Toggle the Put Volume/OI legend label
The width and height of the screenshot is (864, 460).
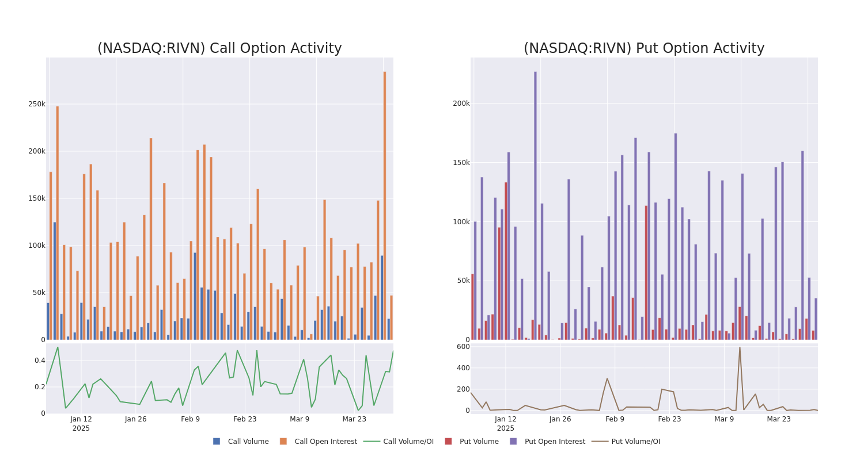click(636, 442)
